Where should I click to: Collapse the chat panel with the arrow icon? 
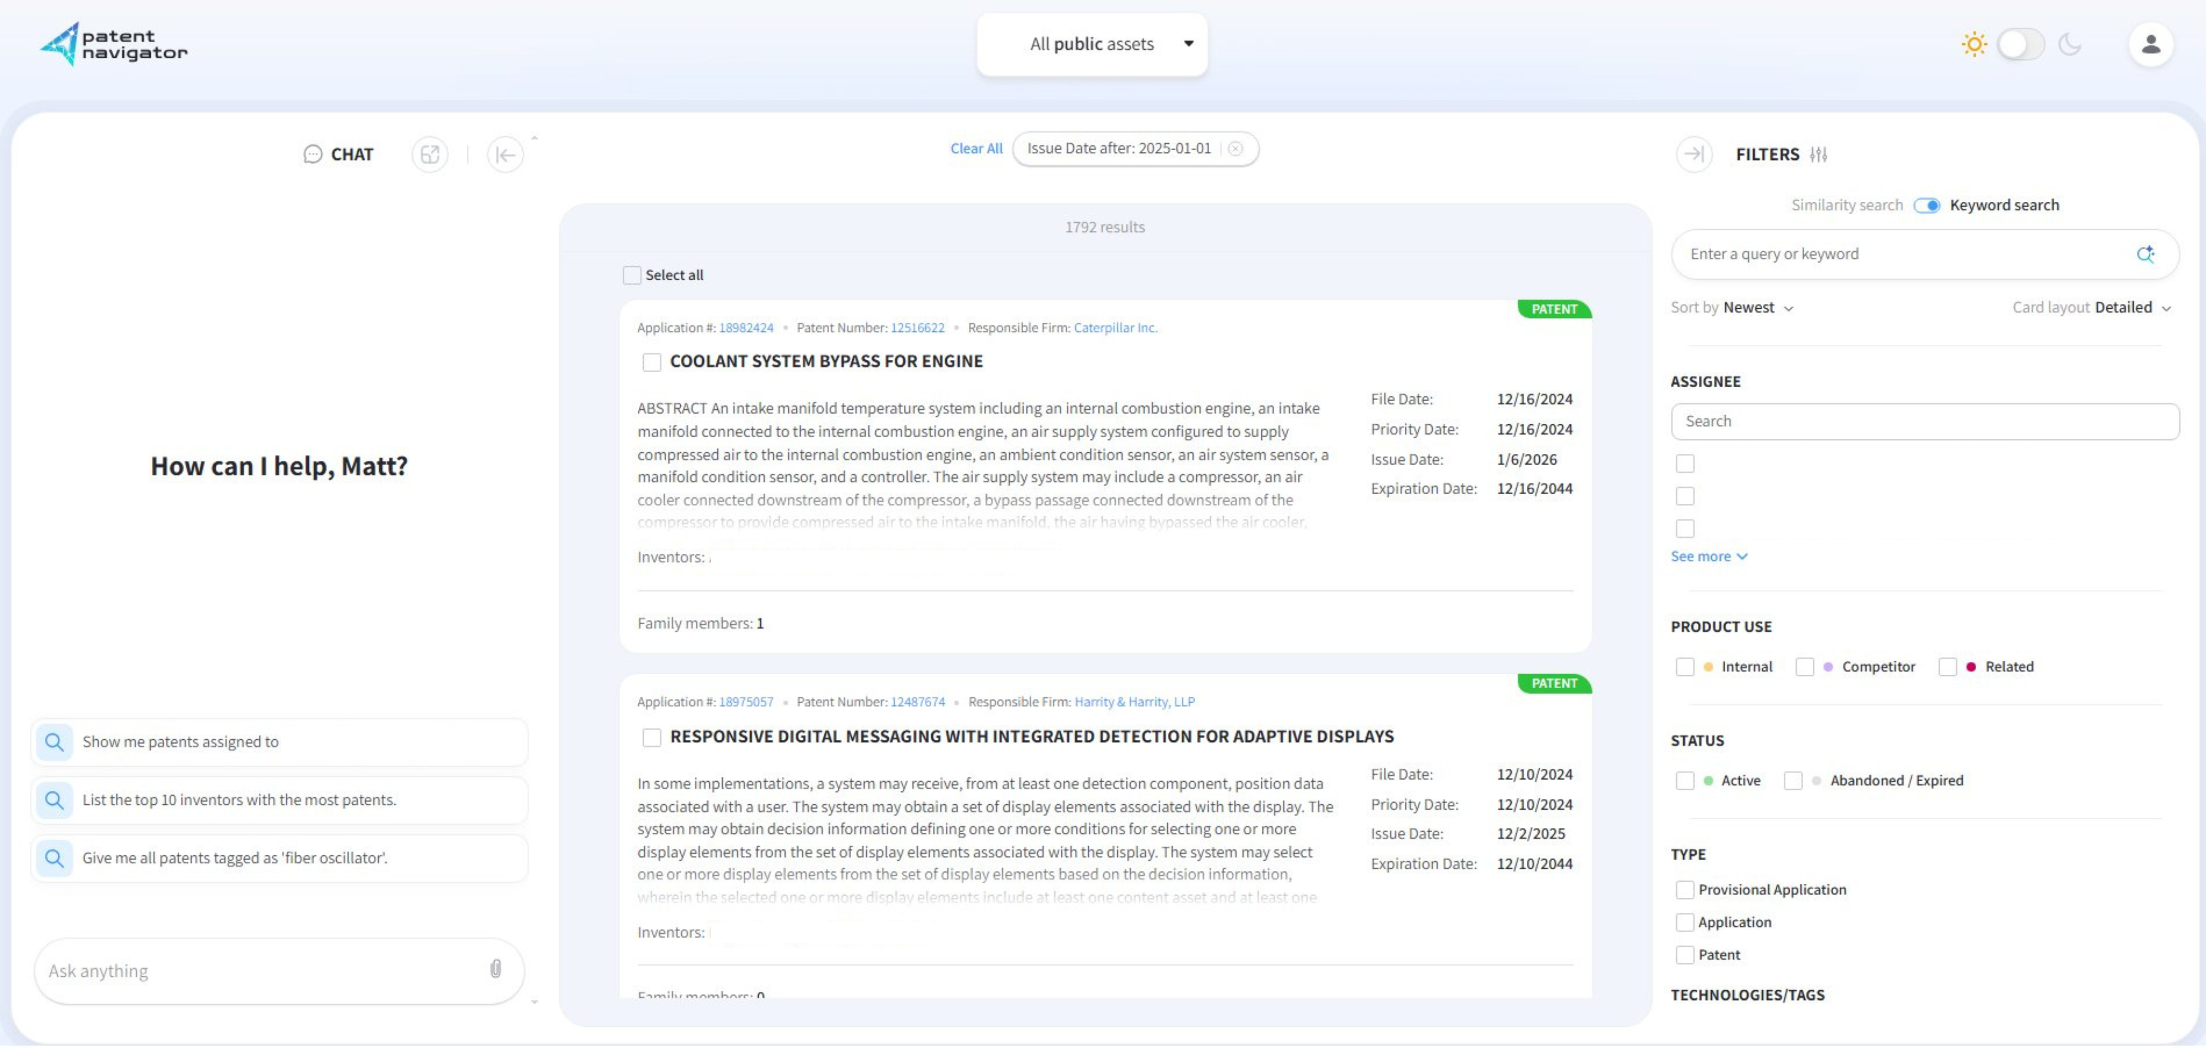click(x=505, y=154)
